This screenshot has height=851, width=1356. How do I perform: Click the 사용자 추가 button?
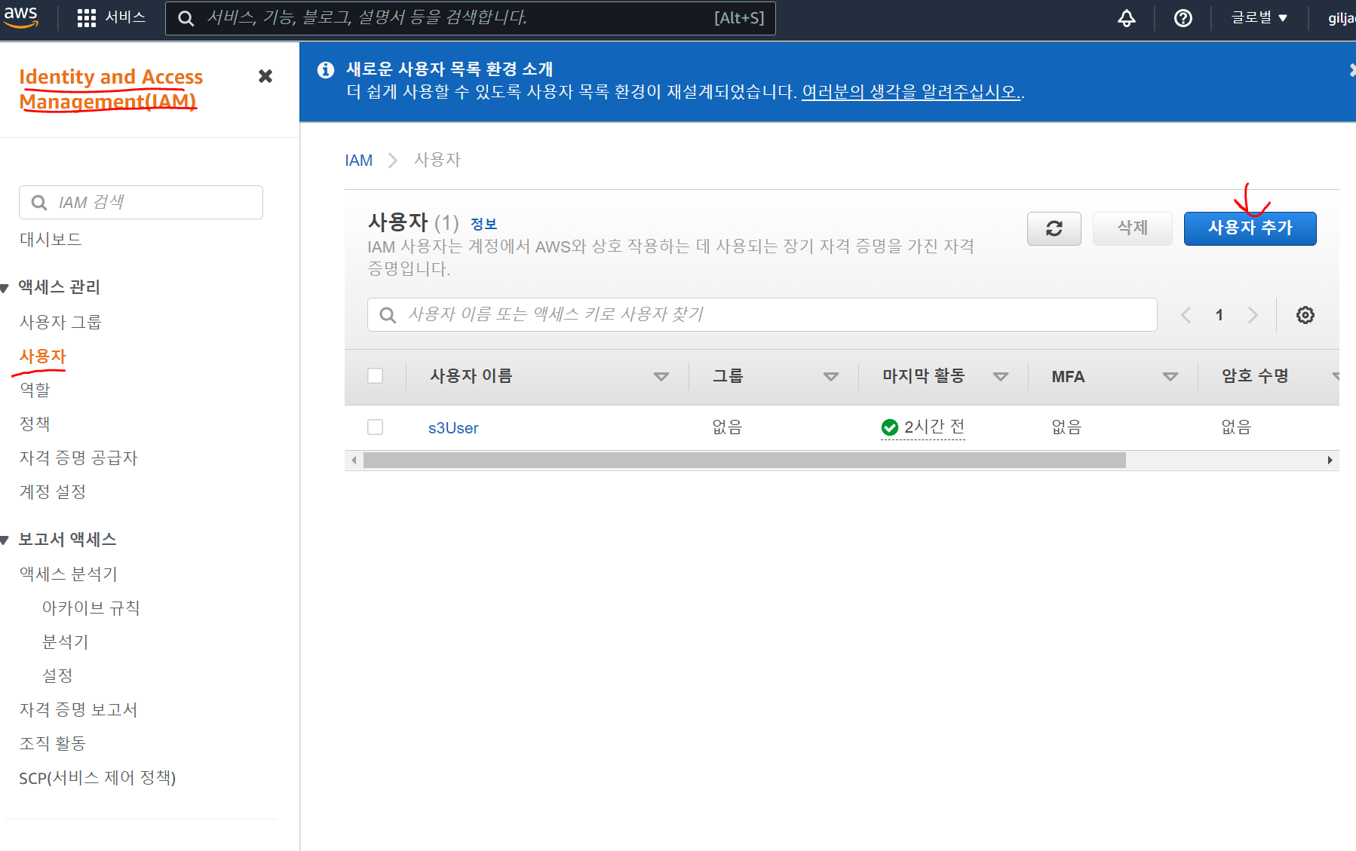1250,228
